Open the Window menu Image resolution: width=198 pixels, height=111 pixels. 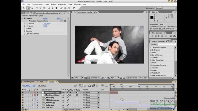tap(77, 4)
